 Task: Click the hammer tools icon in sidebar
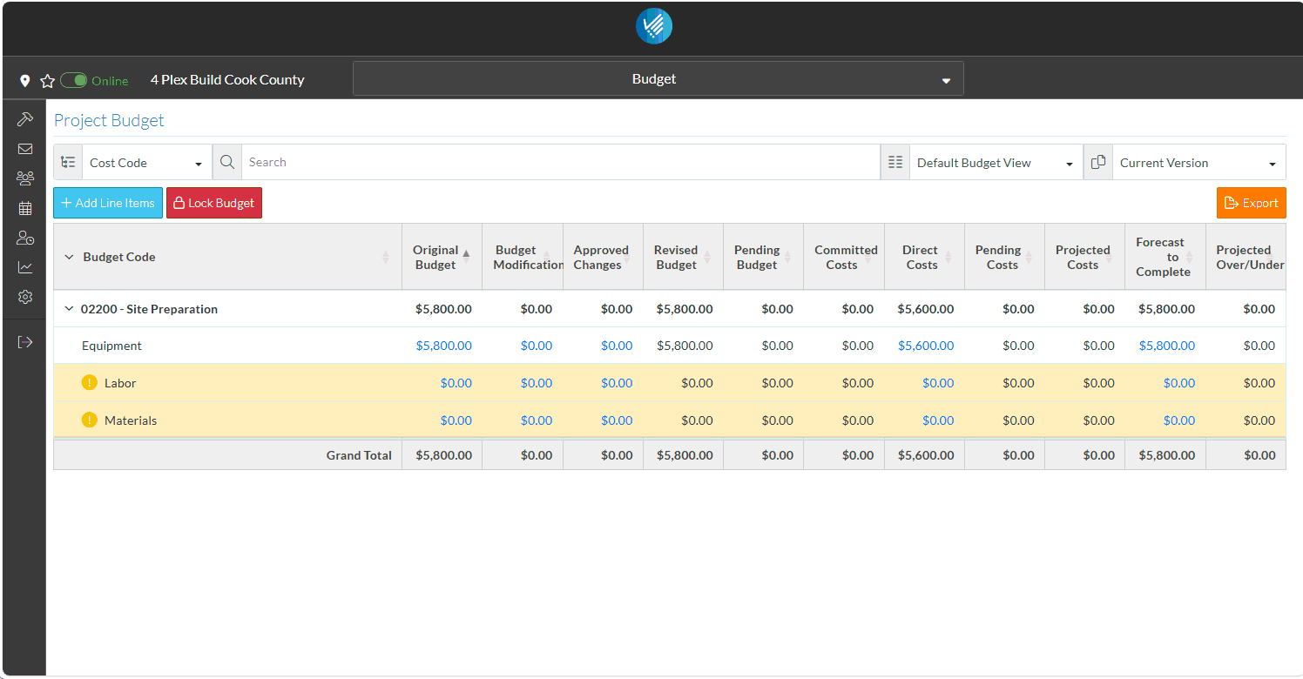click(24, 119)
